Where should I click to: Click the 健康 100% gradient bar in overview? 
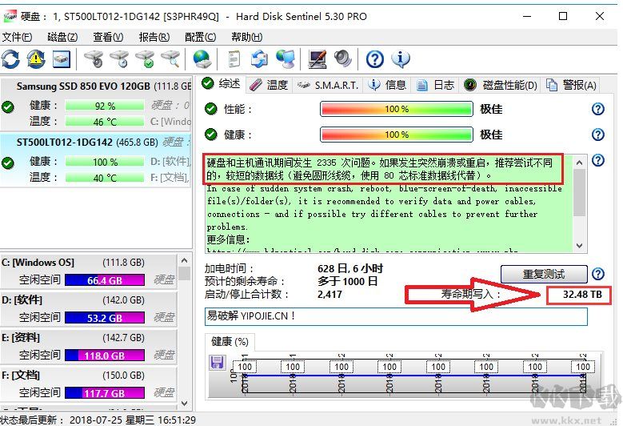point(397,135)
